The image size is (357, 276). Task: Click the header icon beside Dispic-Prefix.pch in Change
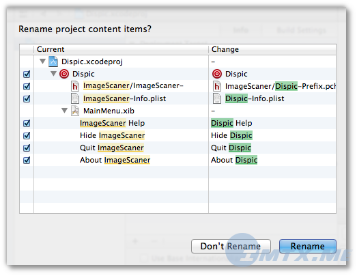coord(217,86)
